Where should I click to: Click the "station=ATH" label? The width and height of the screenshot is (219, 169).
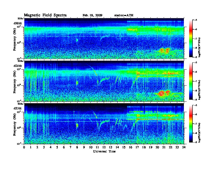coord(124,15)
